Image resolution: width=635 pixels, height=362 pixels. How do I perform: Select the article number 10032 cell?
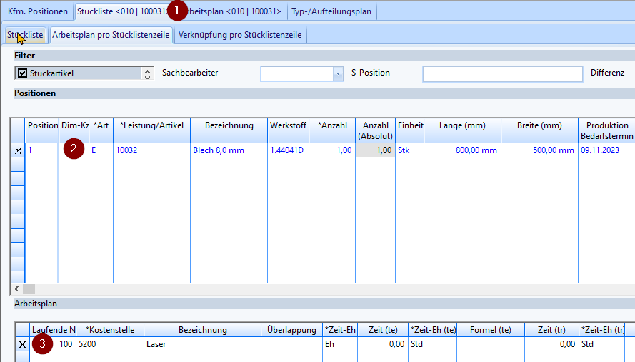(151, 150)
